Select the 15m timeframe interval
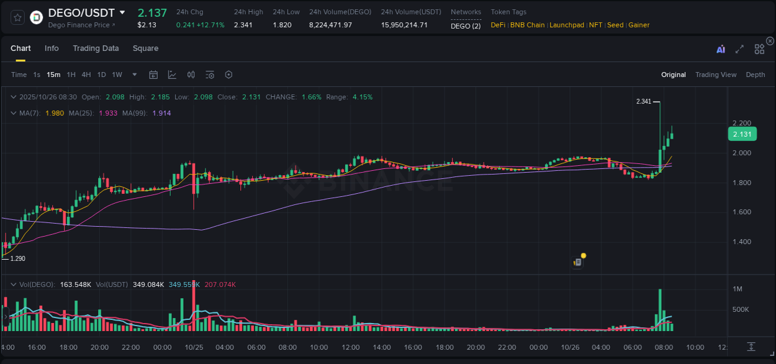776x364 pixels. click(53, 74)
